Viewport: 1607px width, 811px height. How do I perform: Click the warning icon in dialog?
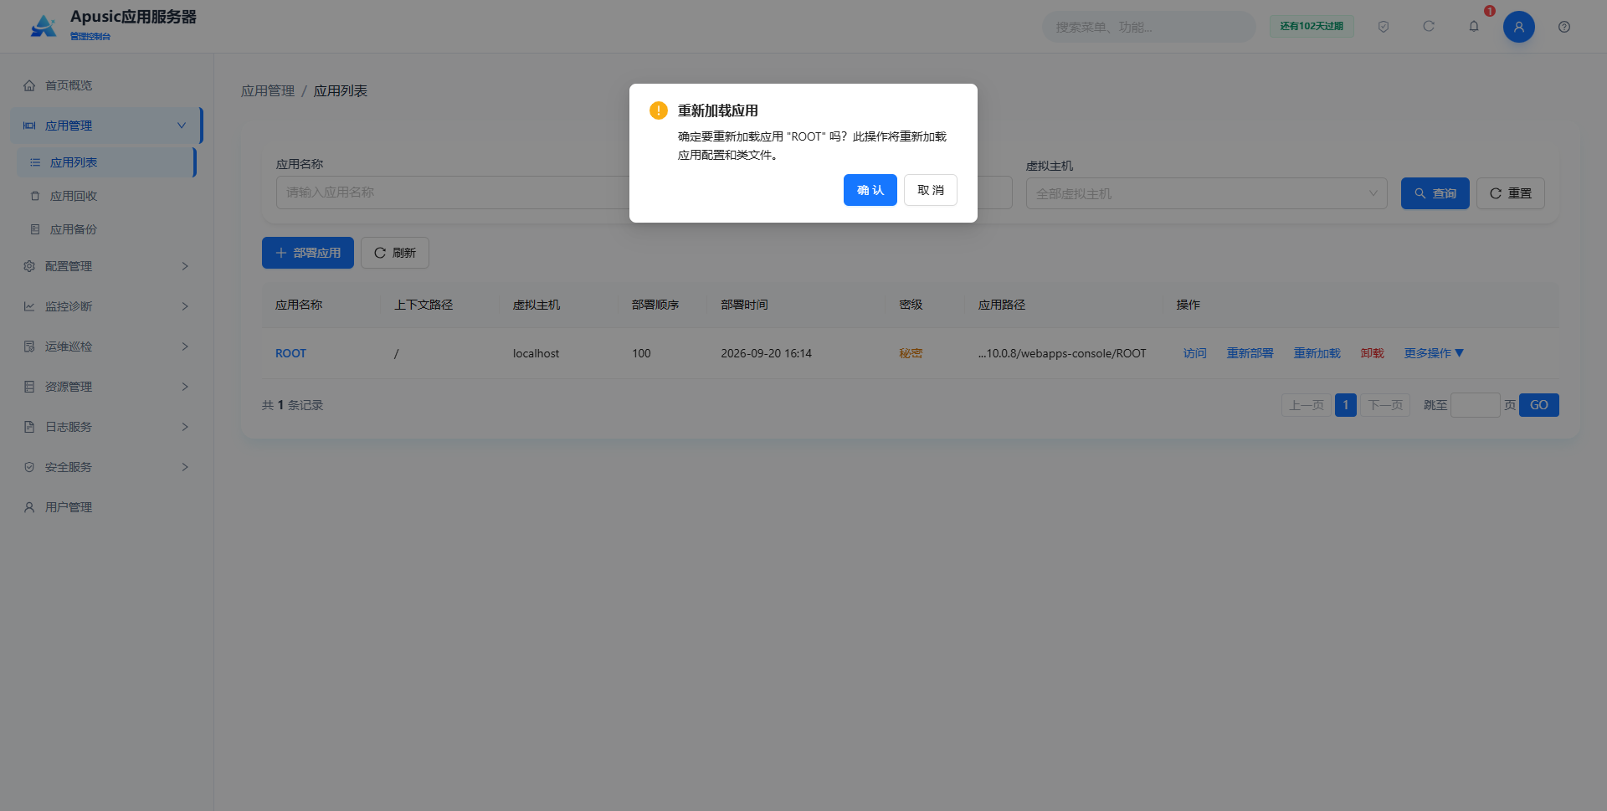coord(659,110)
